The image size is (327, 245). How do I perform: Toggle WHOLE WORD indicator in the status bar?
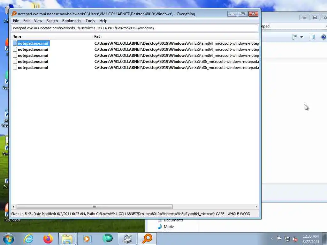[239, 214]
